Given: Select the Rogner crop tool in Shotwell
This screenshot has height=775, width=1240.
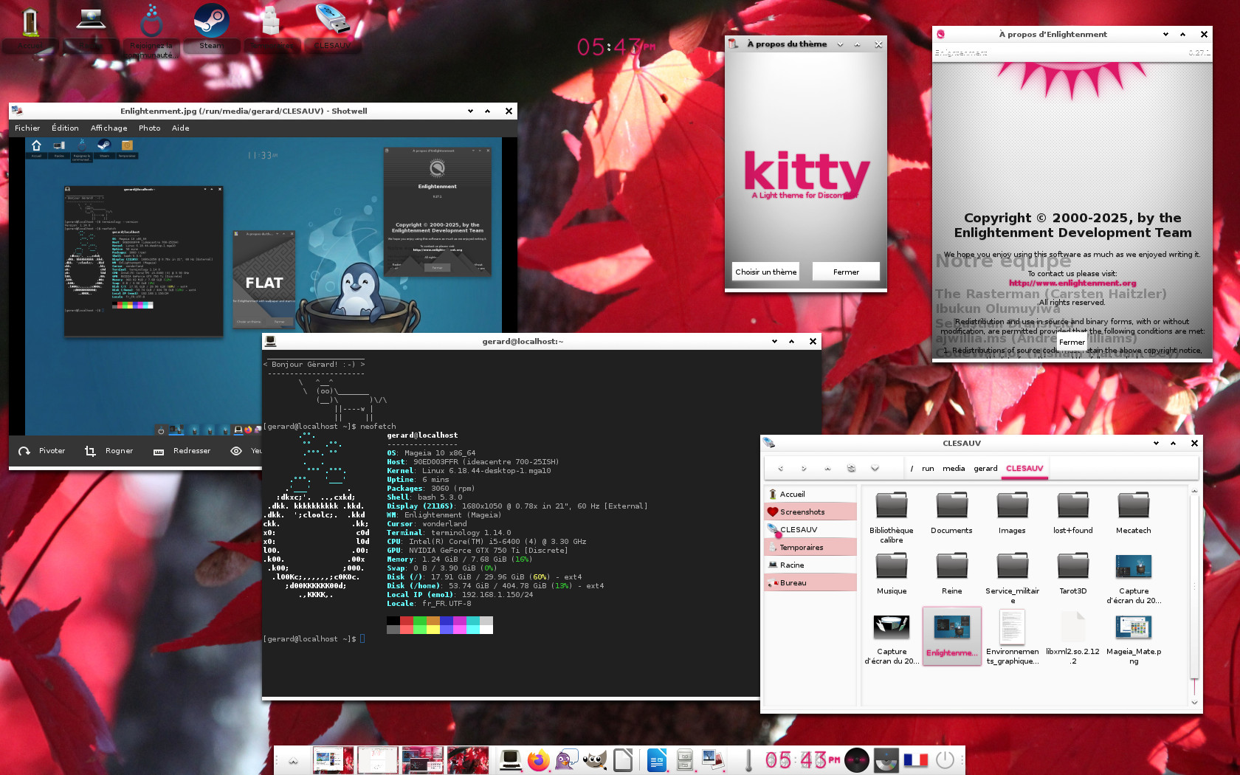Looking at the screenshot, I should pyautogui.click(x=108, y=451).
